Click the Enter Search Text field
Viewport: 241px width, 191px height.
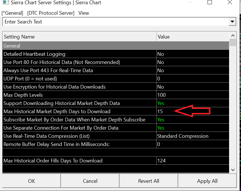[x=116, y=22]
